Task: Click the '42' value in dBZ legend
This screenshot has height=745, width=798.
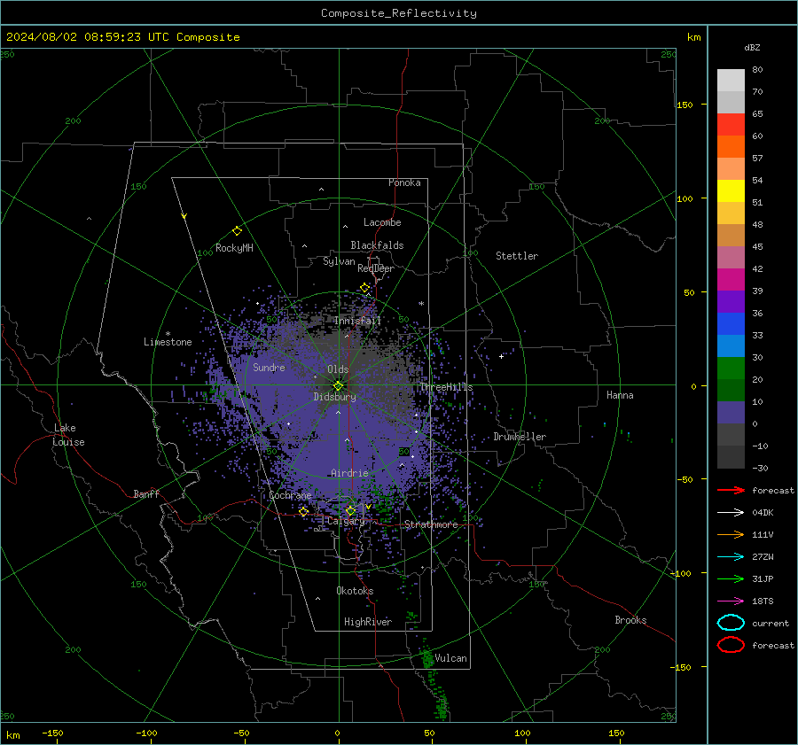Action: click(757, 268)
